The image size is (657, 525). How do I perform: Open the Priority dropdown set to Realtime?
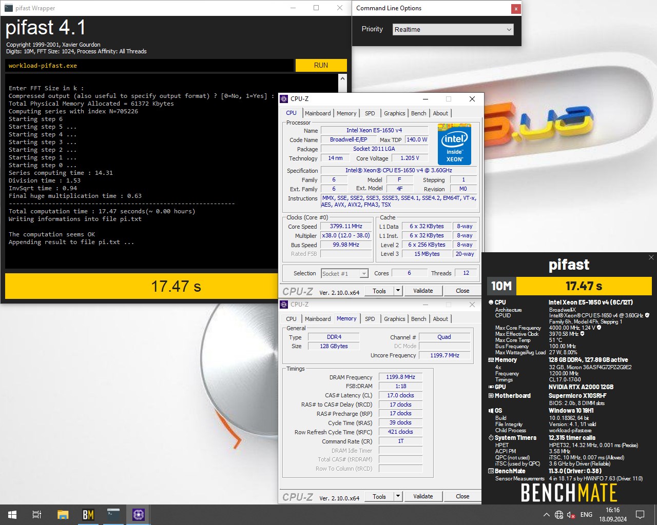[x=453, y=29]
